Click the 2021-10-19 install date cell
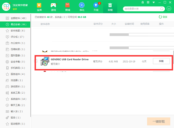Image resolution: width=174 pixels, height=128 pixels. (x=129, y=61)
